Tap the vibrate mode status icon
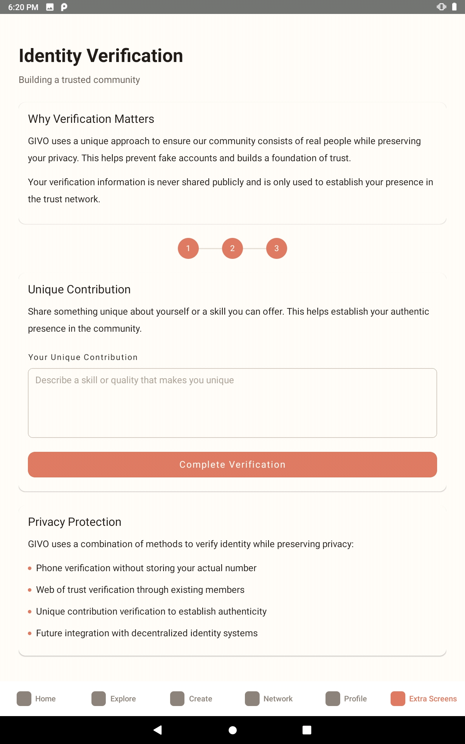The height and width of the screenshot is (744, 465). coord(441,7)
